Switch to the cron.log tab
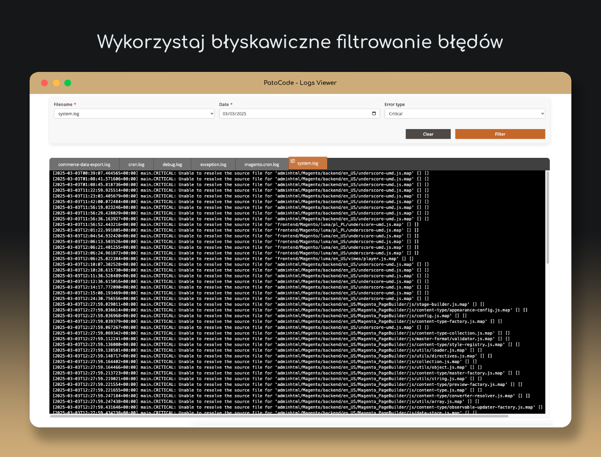Viewport: 601px width, 457px height. [x=136, y=164]
